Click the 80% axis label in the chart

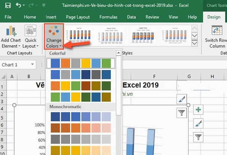pyautogui.click(x=41, y=133)
